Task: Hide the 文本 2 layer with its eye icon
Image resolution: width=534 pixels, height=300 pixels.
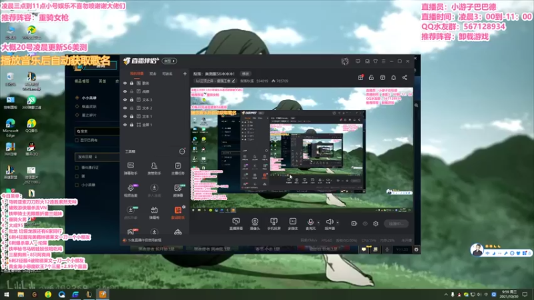Action: [x=125, y=108]
